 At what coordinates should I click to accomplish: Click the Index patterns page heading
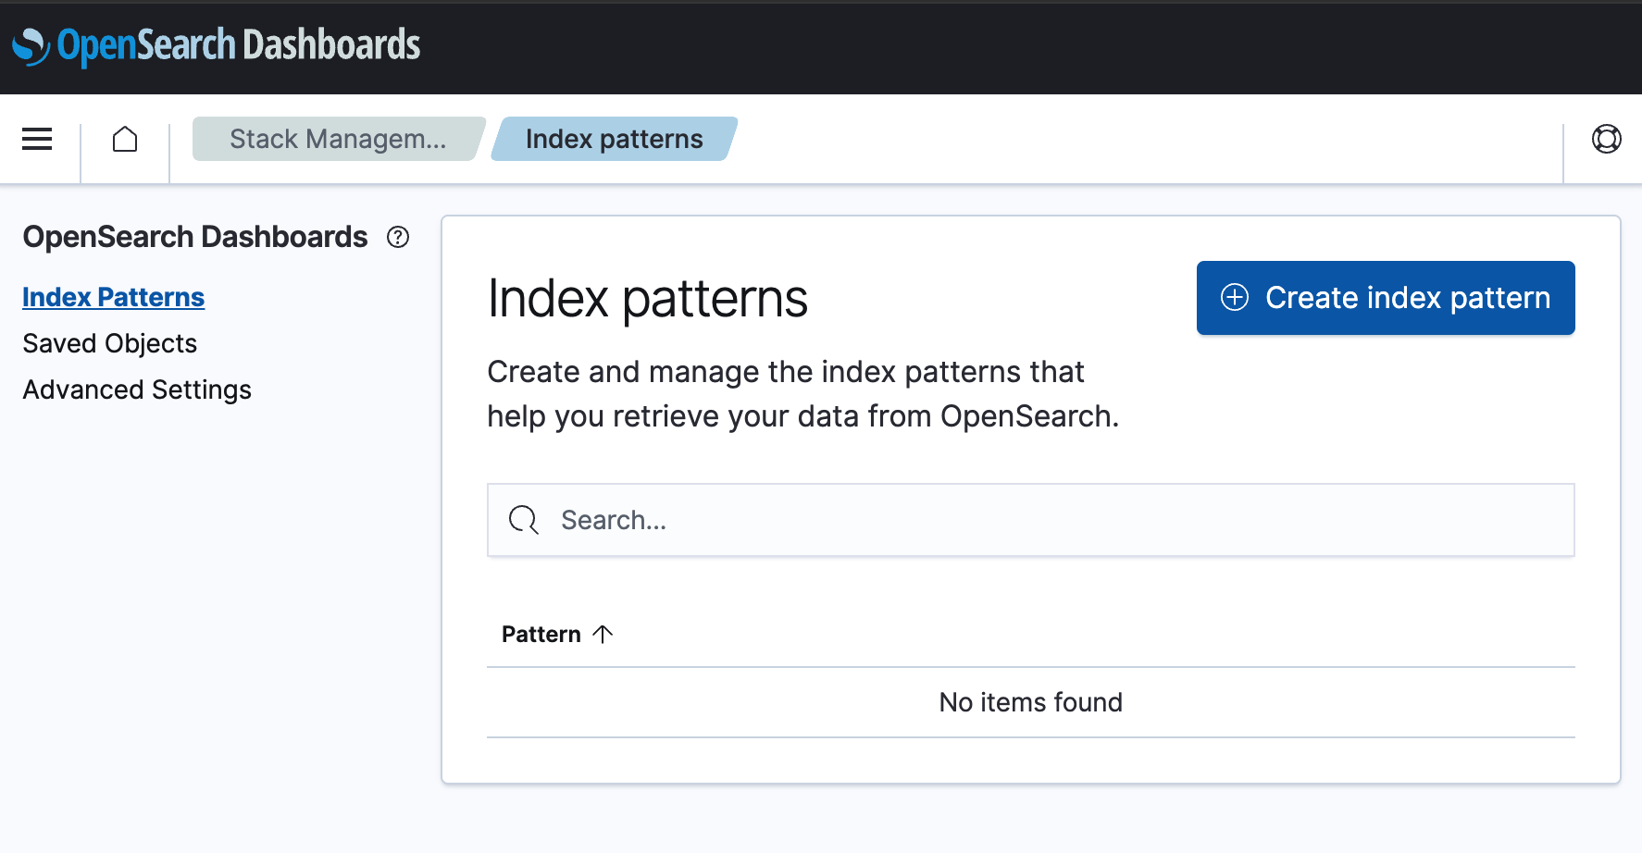tap(647, 299)
